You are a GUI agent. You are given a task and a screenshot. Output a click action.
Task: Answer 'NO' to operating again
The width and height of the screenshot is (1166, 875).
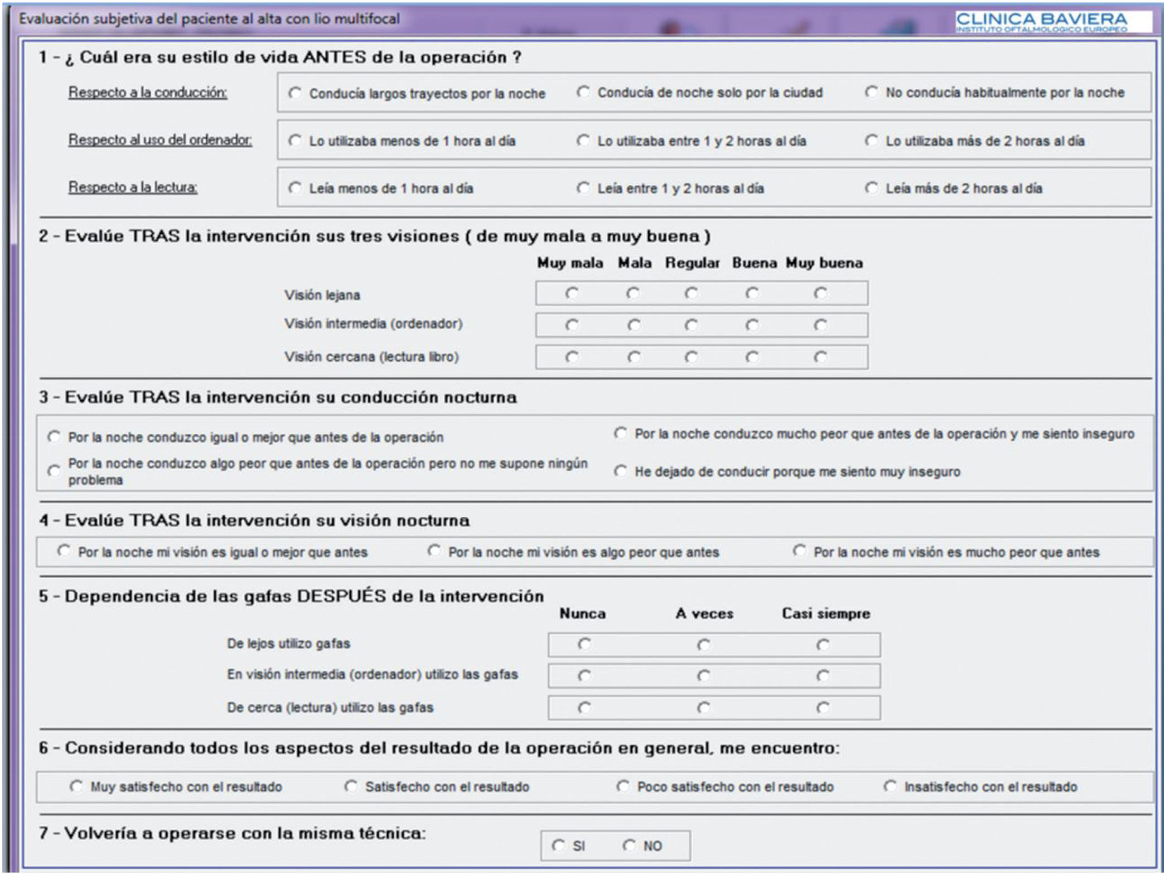pyautogui.click(x=629, y=845)
